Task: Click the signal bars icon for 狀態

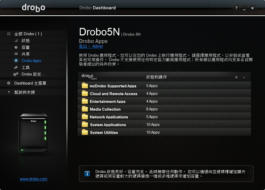Action: point(16,41)
